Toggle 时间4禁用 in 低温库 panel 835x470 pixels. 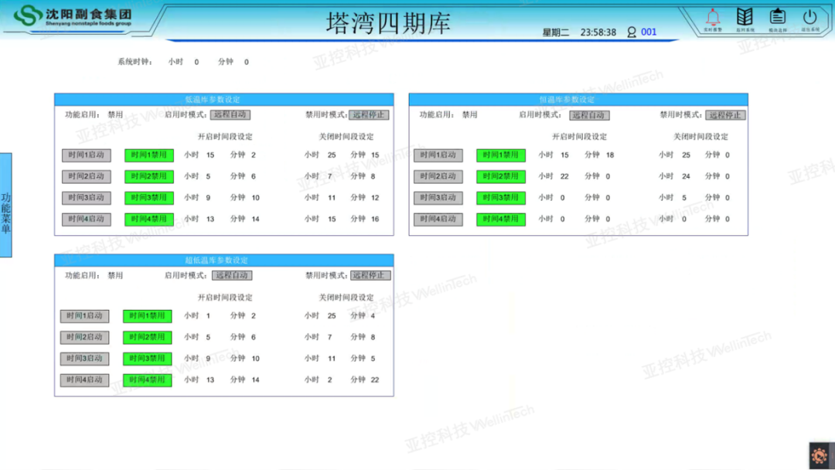coord(149,219)
